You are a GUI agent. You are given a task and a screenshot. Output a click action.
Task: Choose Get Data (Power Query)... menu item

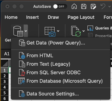point(60,43)
